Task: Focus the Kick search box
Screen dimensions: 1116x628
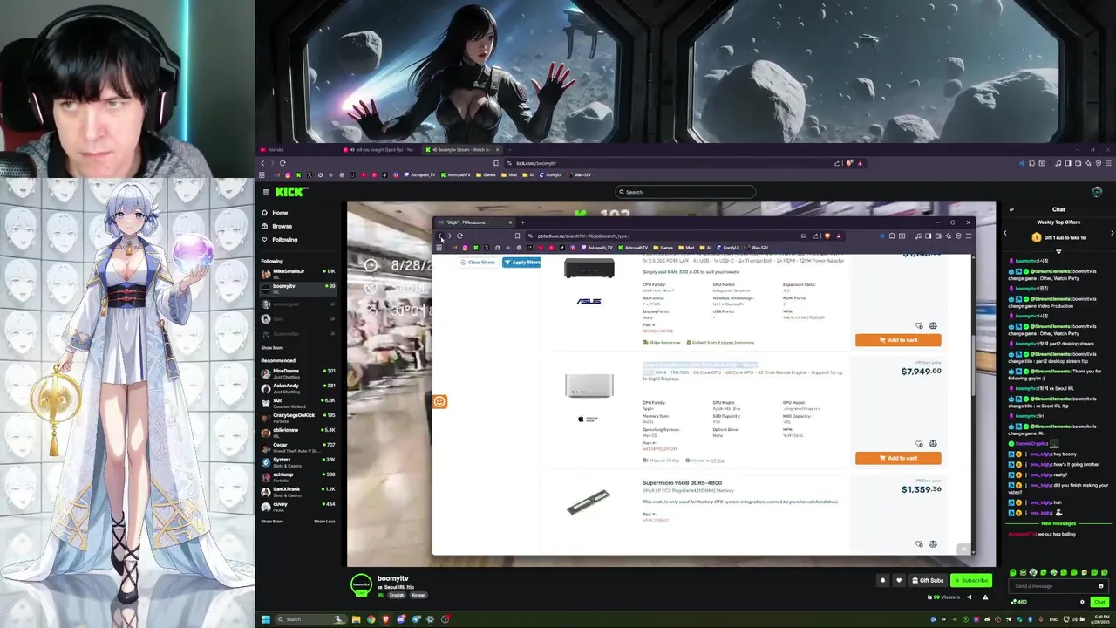Action: (x=685, y=192)
